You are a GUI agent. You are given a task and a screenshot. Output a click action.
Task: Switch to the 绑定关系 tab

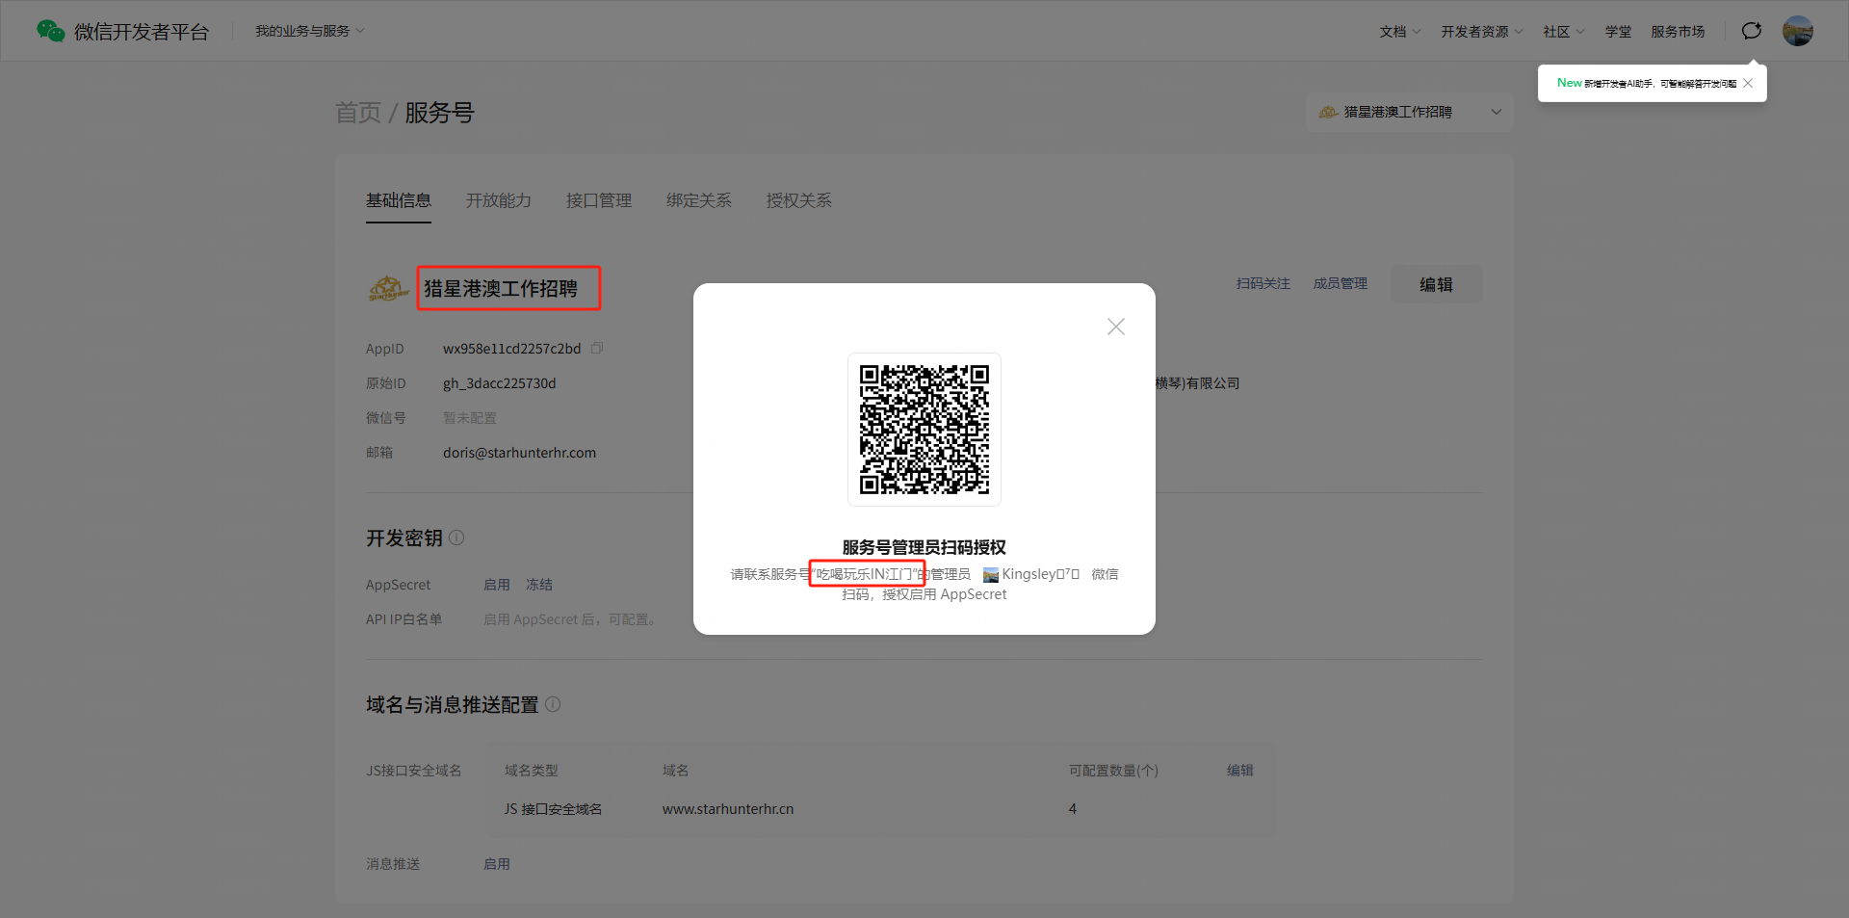pyautogui.click(x=699, y=200)
